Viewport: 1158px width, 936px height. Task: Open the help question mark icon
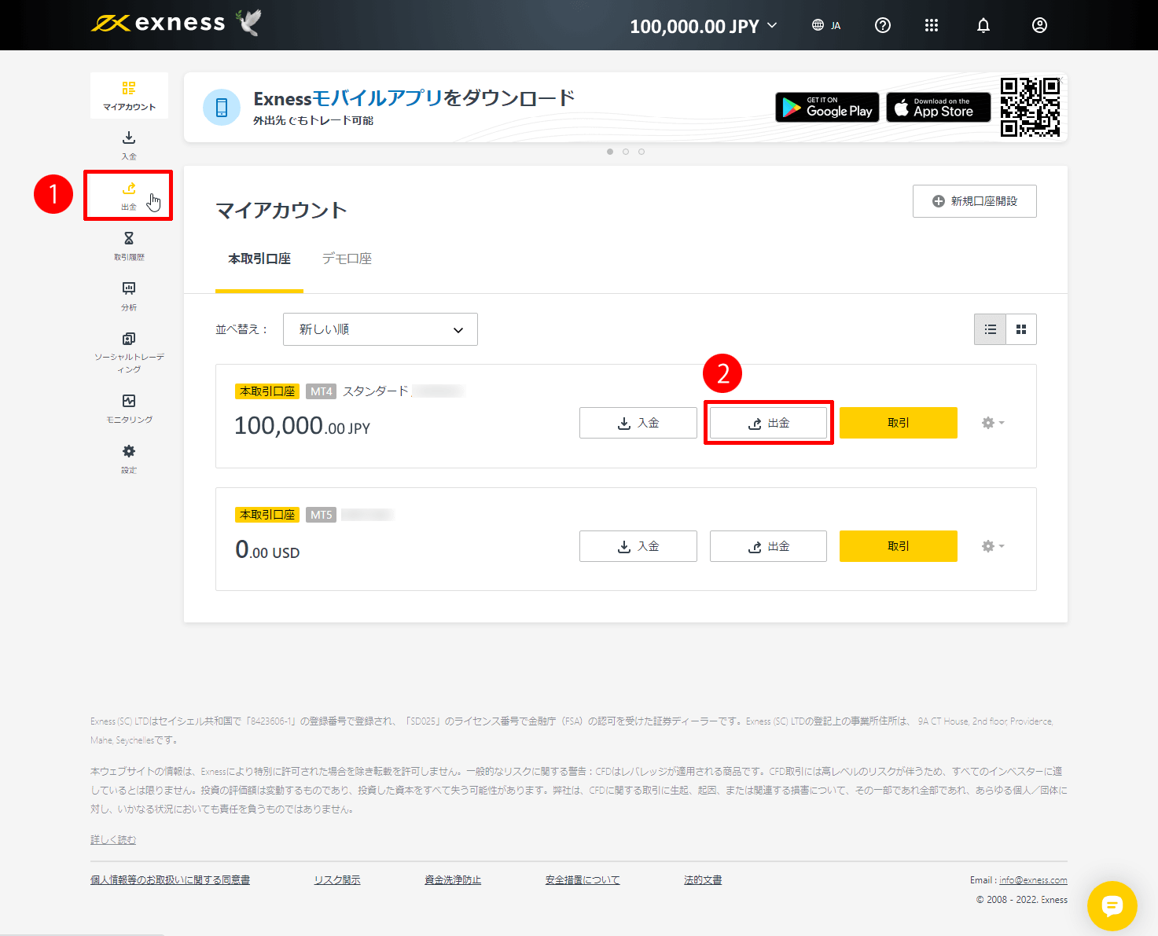point(882,24)
